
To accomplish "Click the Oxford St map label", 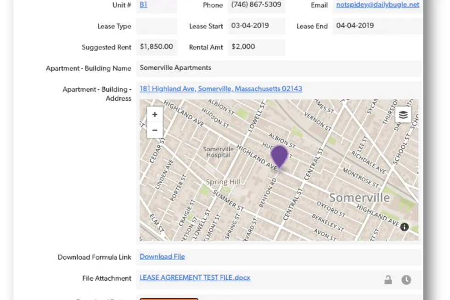I will pos(331,209).
